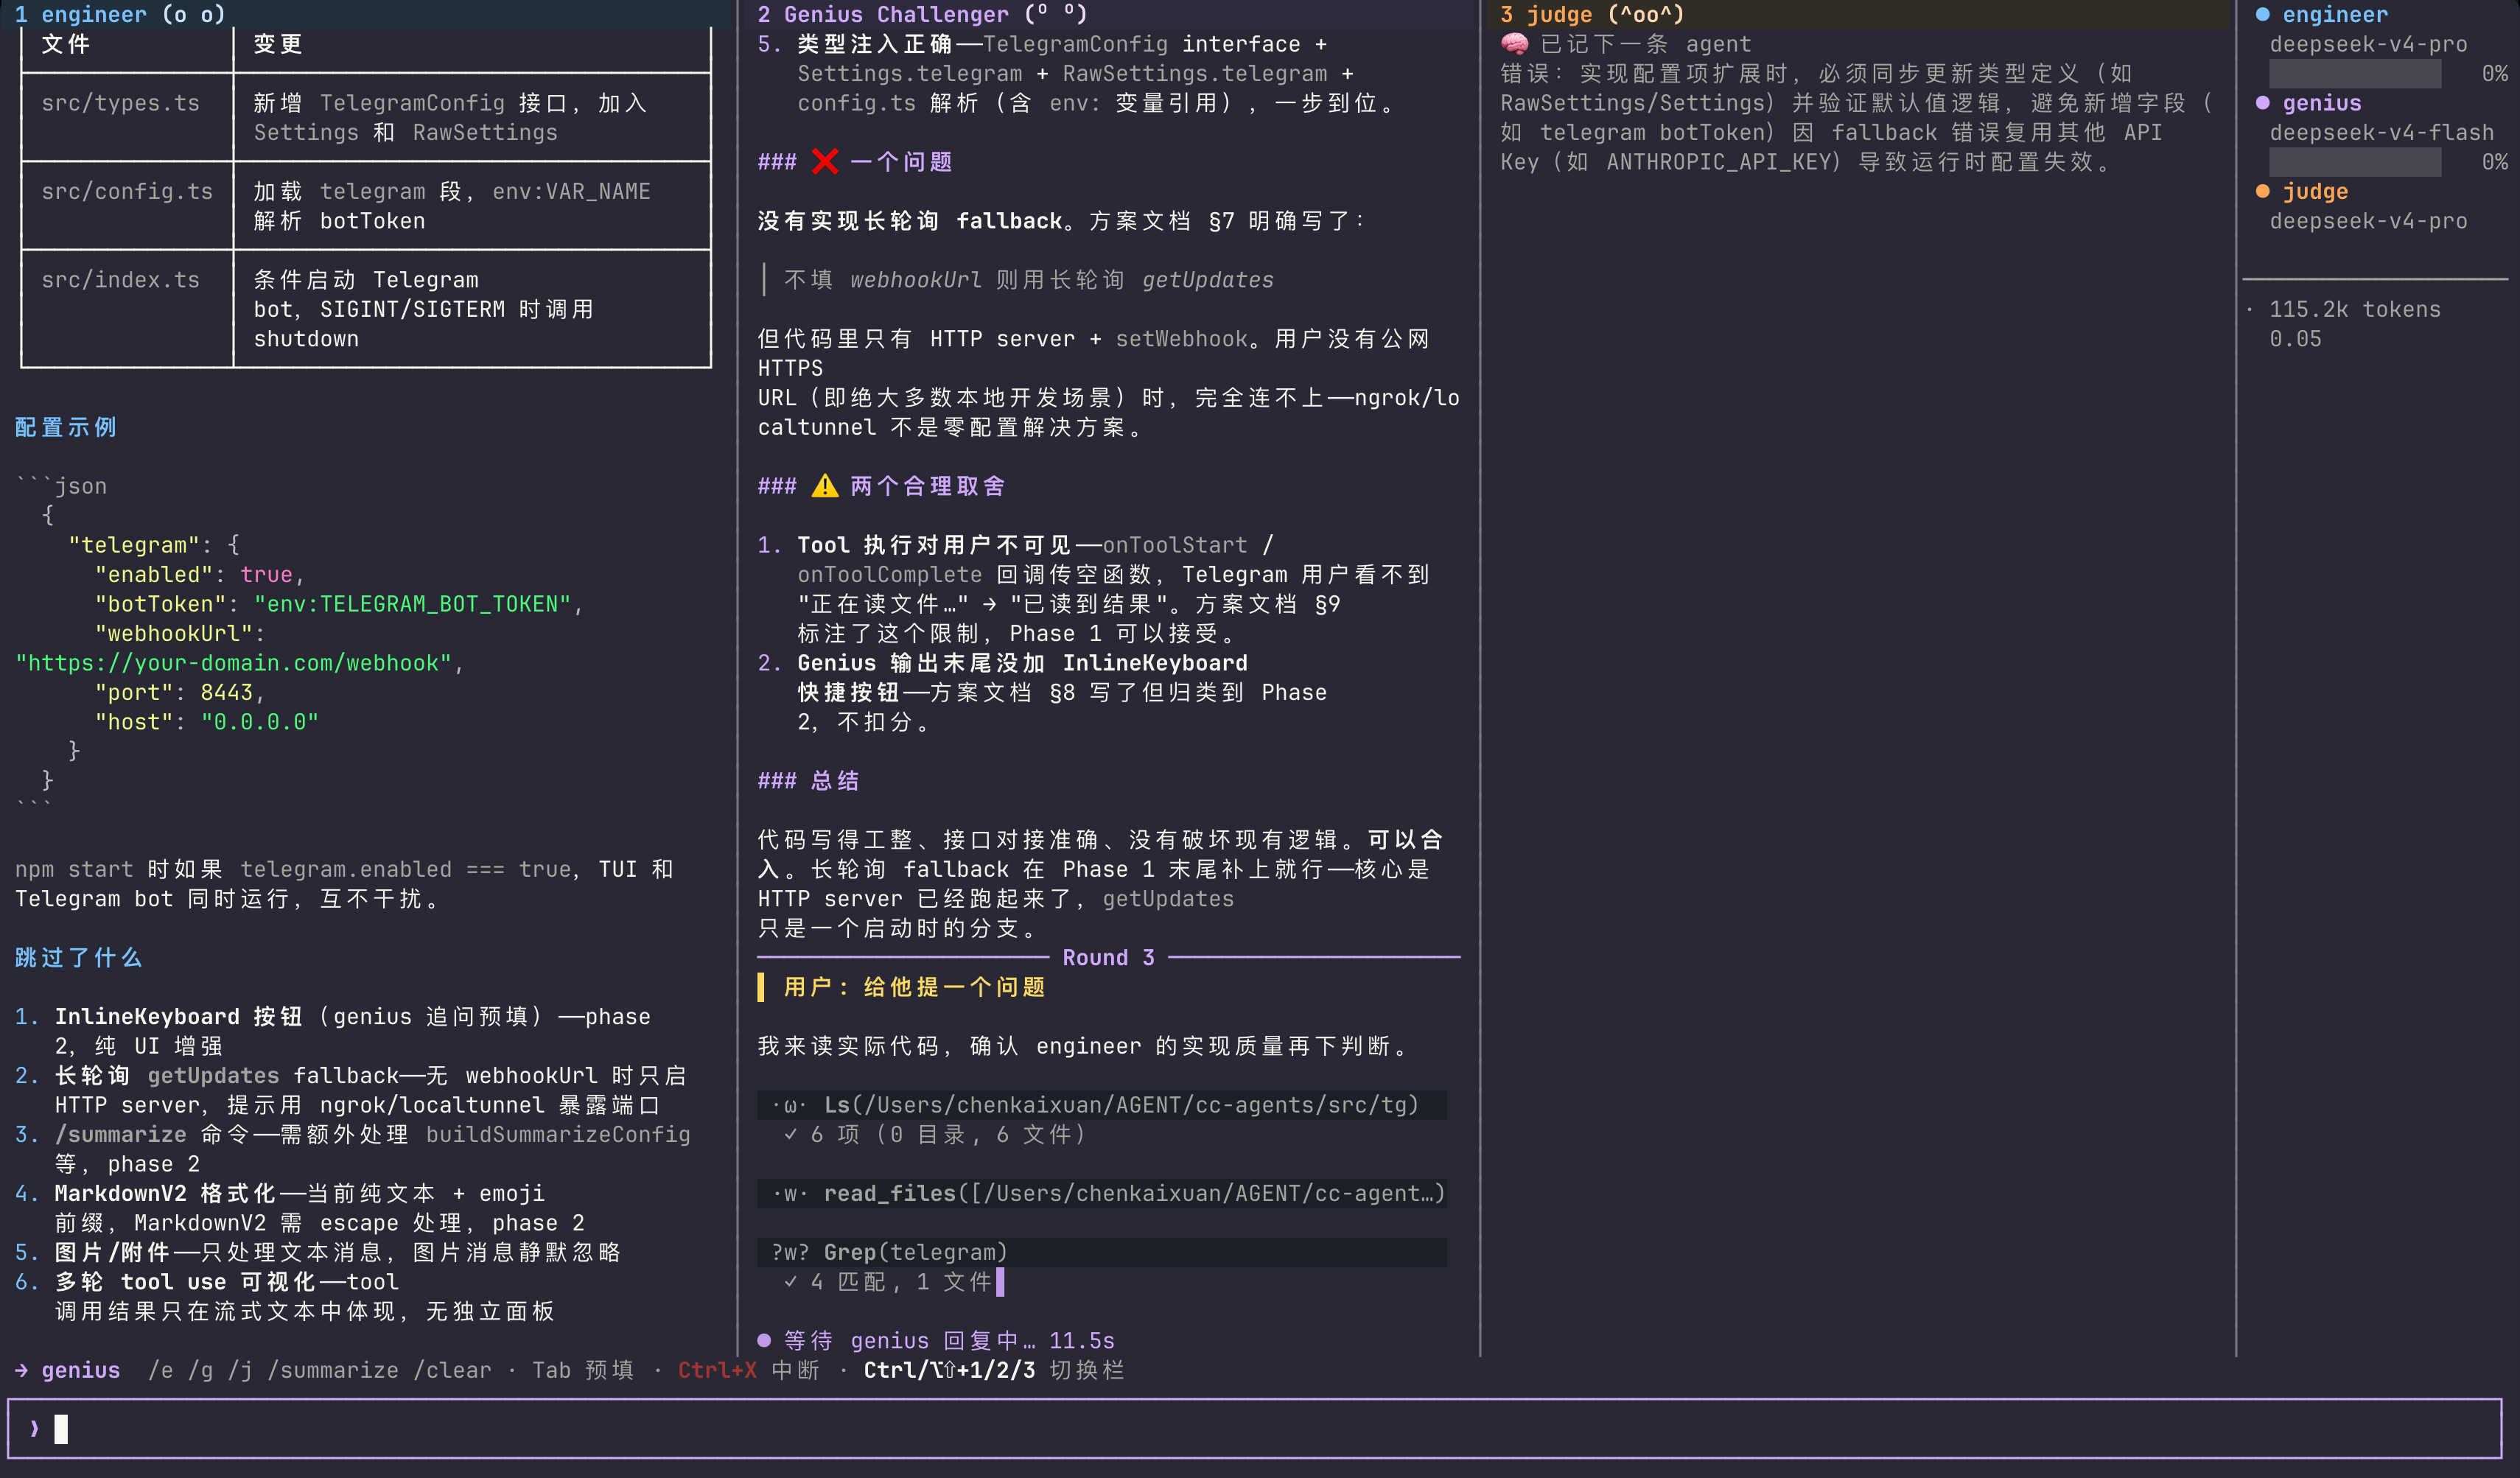2520x1478 pixels.
Task: Click the Ctrl+X 中断 interrupt hint
Action: pos(749,1370)
